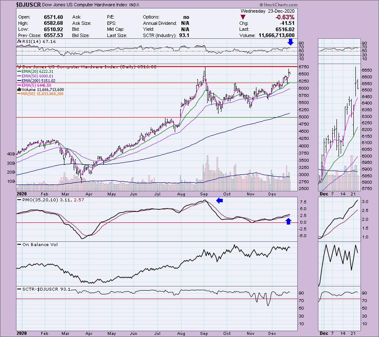Click the magenta EMA(5) legend color line
This screenshot has width=379, height=337.
click(19, 86)
